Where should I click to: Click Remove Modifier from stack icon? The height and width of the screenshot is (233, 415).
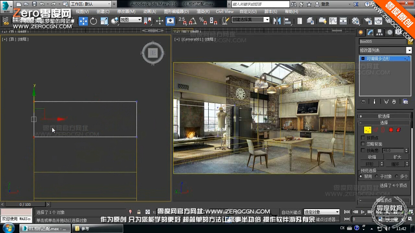pos(394,102)
